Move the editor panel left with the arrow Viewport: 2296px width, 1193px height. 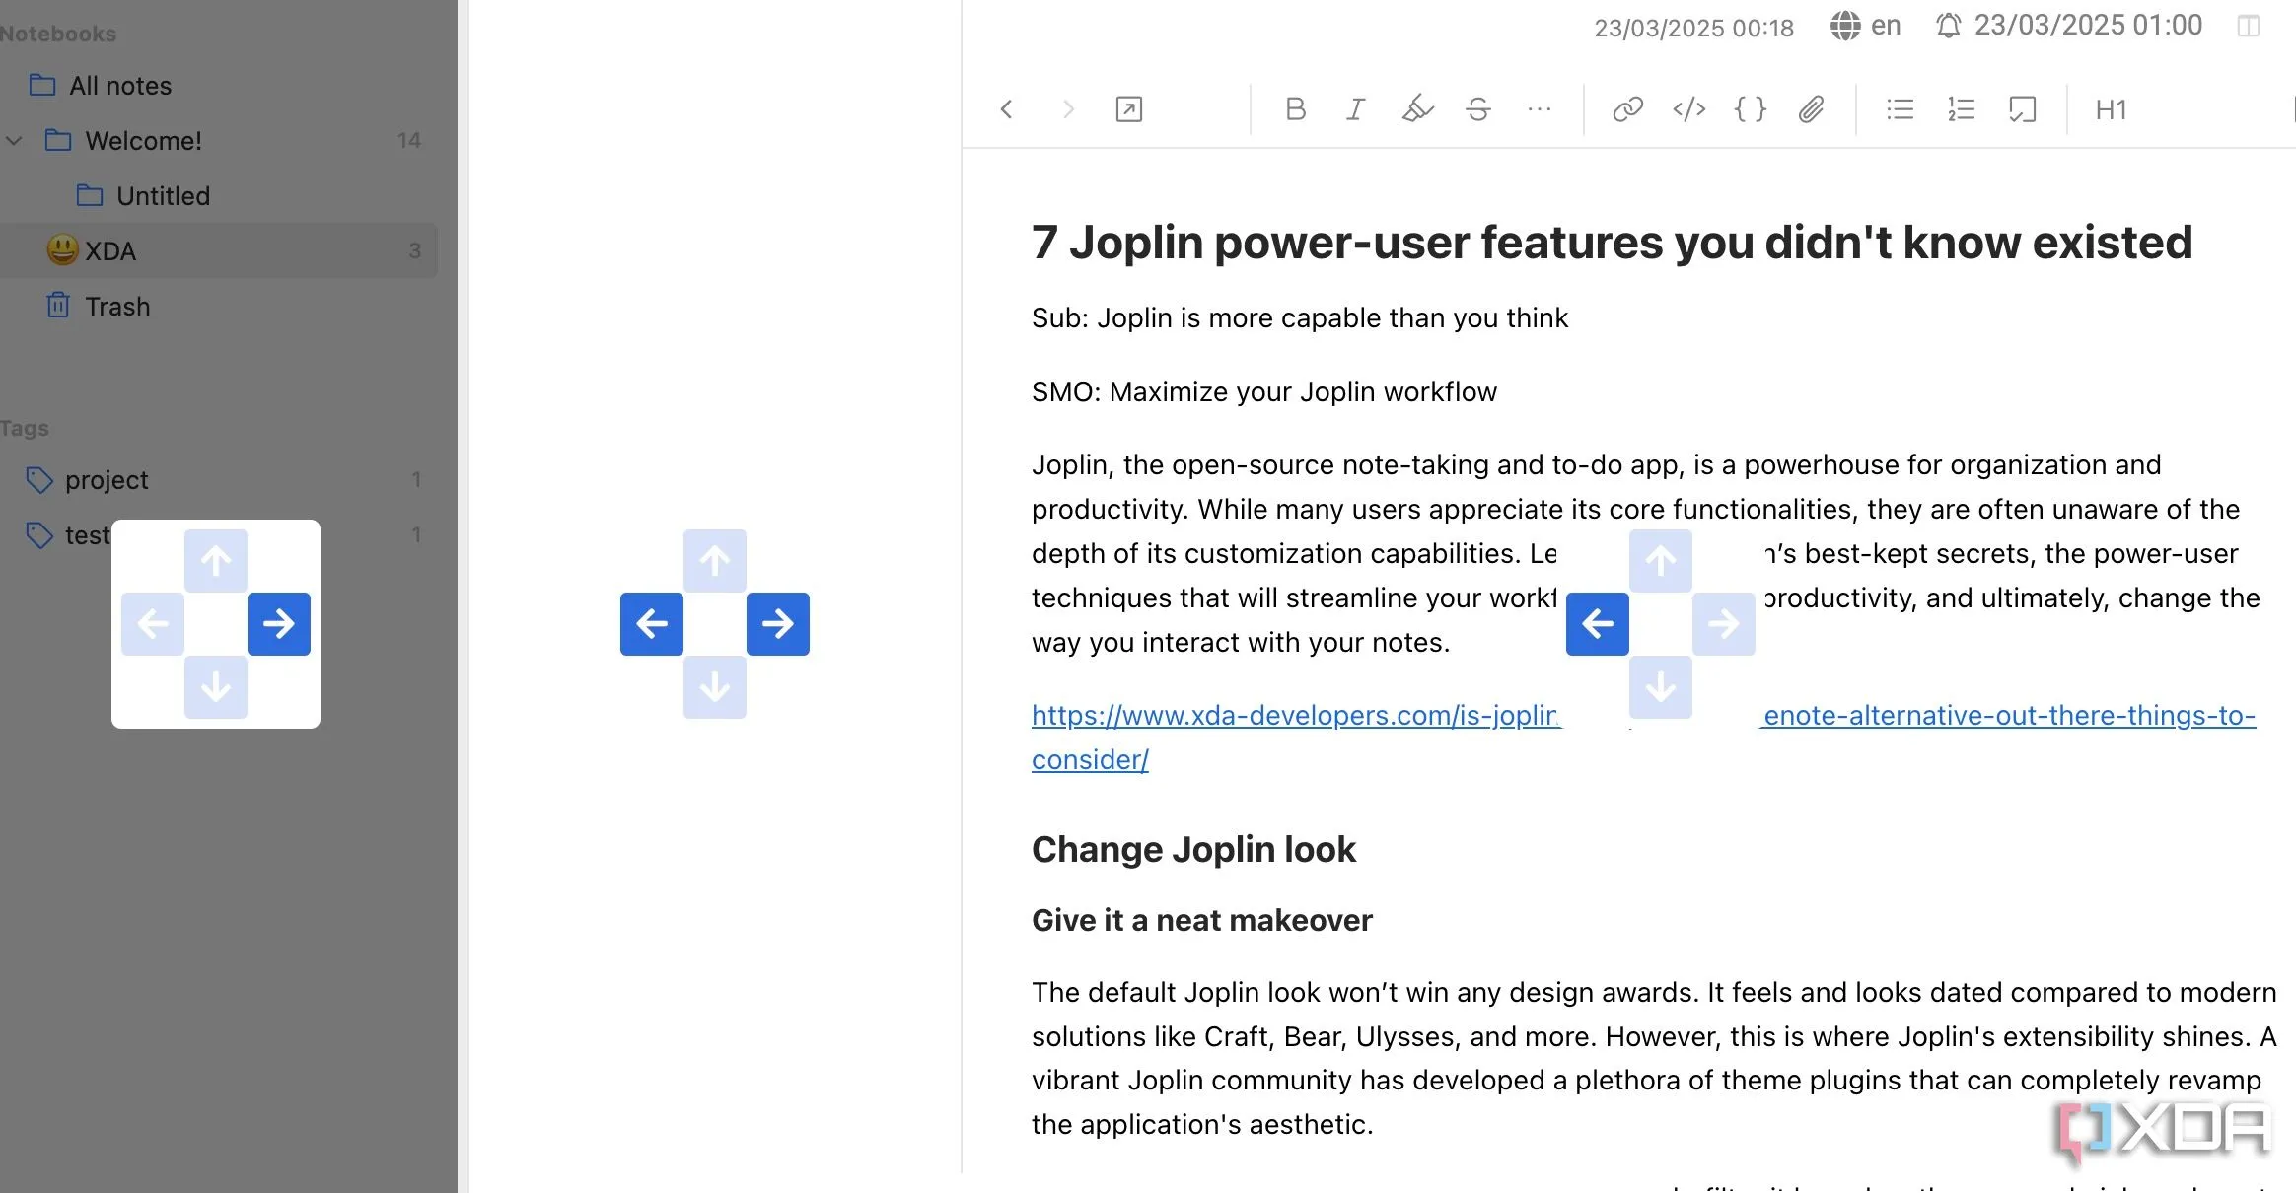pyautogui.click(x=1598, y=624)
